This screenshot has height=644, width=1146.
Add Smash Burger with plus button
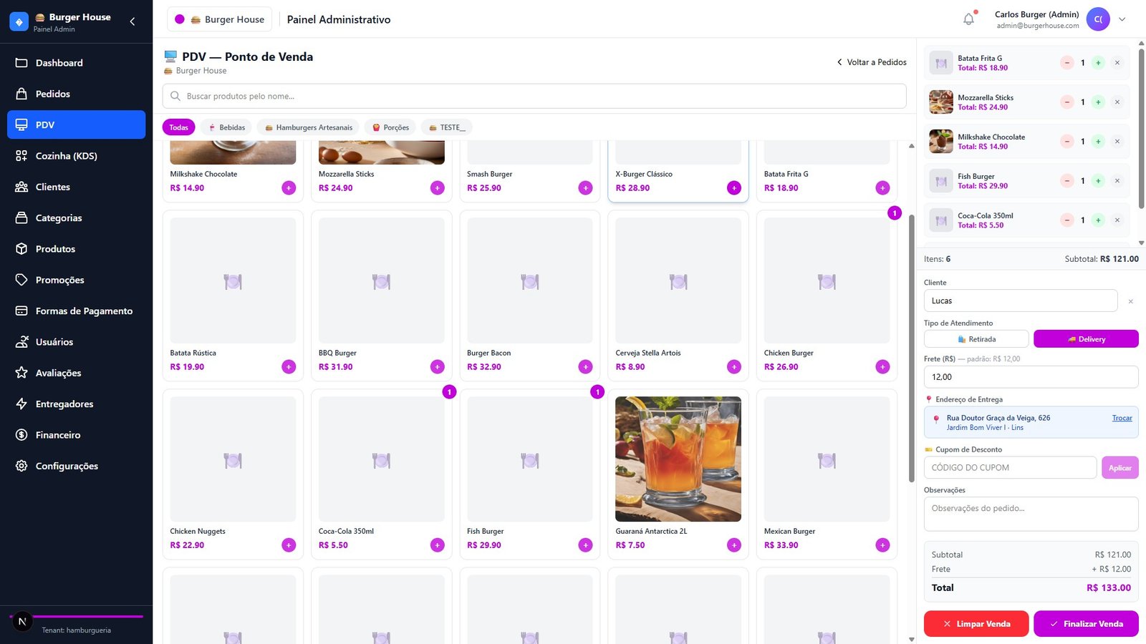point(586,188)
